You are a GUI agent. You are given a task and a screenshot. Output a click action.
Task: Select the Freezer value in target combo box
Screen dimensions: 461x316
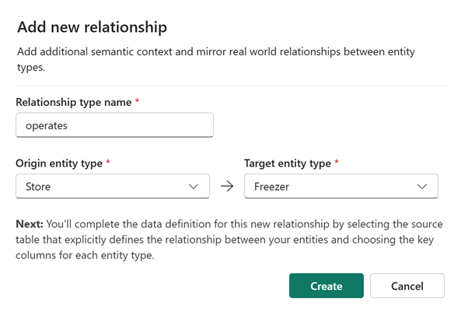click(x=271, y=187)
